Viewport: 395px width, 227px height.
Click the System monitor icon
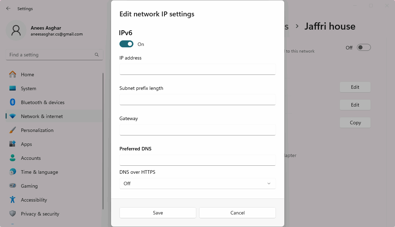13,88
